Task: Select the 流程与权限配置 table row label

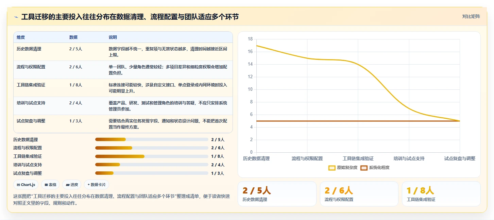Action: [31, 67]
